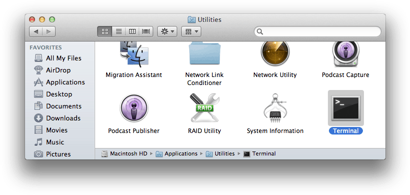Open the Music sidebar folder
The height and width of the screenshot is (195, 410).
(x=49, y=142)
